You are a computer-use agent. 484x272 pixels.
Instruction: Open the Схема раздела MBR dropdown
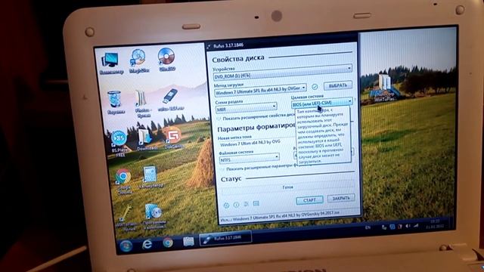click(247, 108)
